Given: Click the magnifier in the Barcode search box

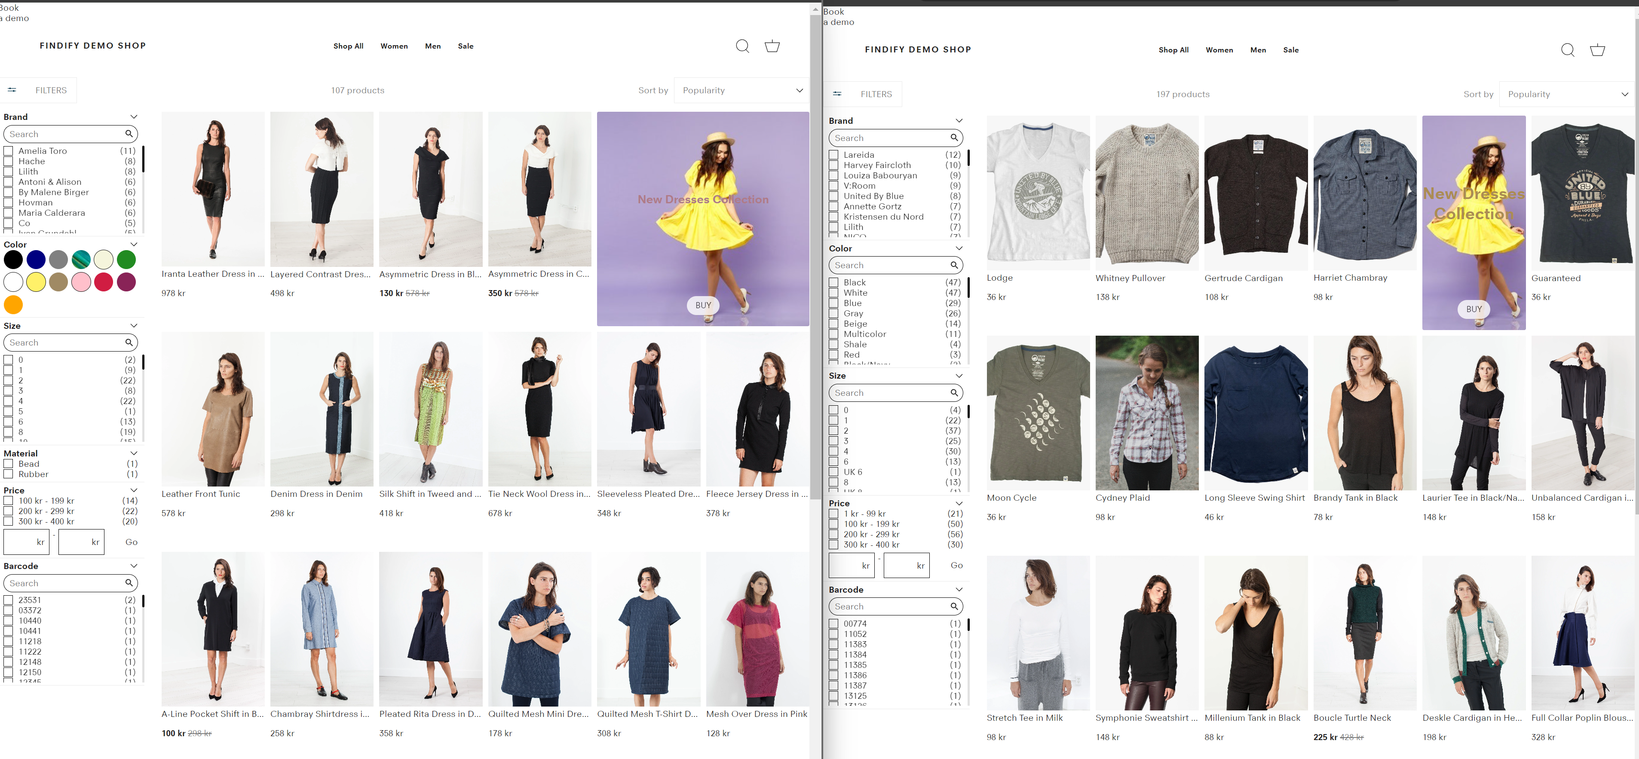Looking at the screenshot, I should (129, 583).
